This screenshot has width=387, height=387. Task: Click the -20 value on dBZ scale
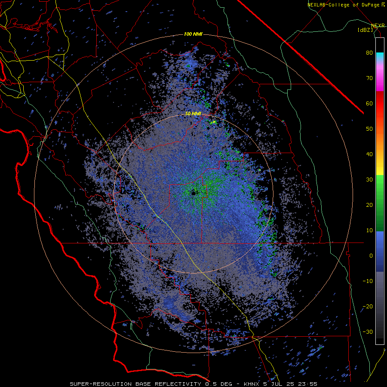point(368,306)
